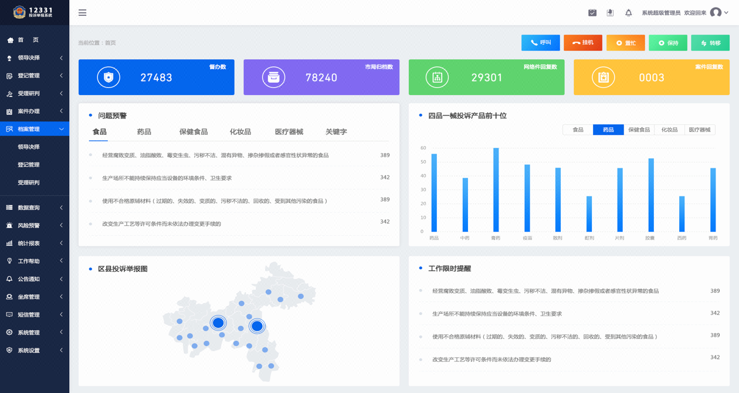Open the notification bell icon in top bar

pyautogui.click(x=628, y=12)
